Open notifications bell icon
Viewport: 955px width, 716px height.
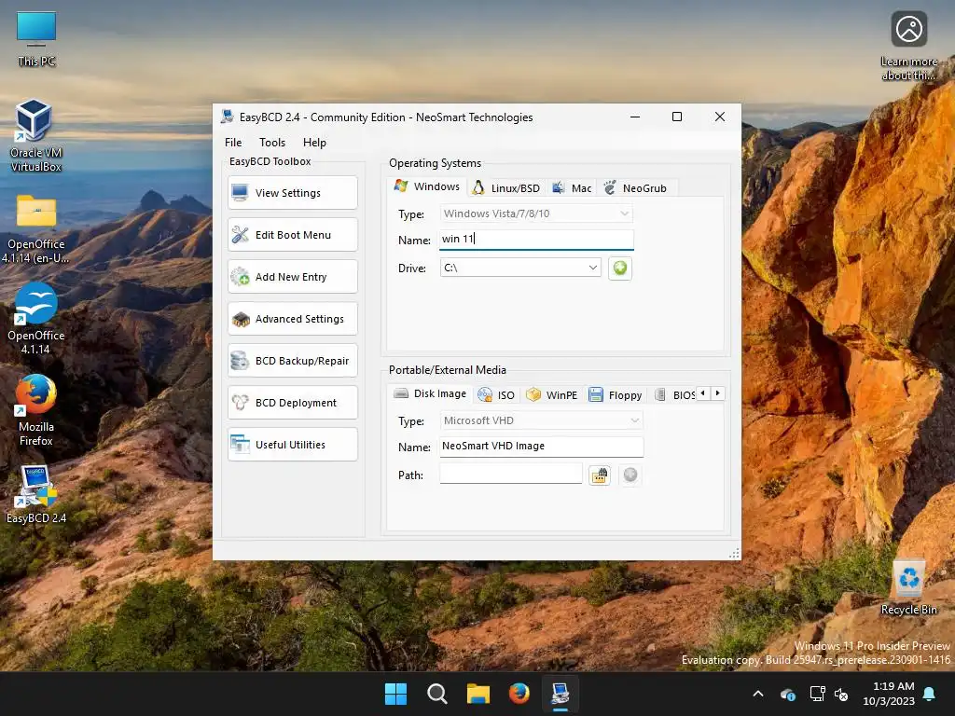930,694
